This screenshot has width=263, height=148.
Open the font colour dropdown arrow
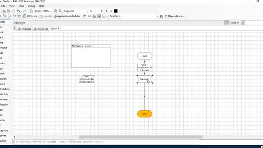119,11
